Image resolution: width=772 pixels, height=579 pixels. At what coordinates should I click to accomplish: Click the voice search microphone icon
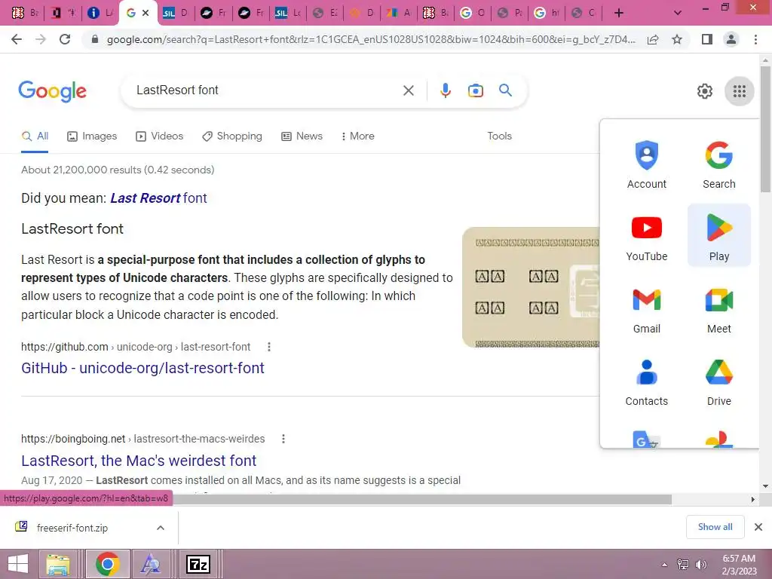[x=445, y=90]
